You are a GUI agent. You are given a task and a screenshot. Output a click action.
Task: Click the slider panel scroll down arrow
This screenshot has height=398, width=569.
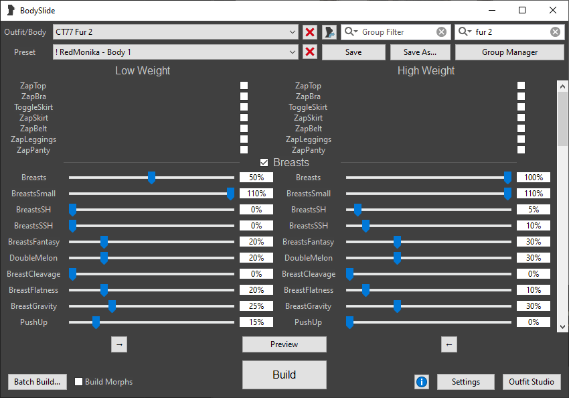[562, 327]
